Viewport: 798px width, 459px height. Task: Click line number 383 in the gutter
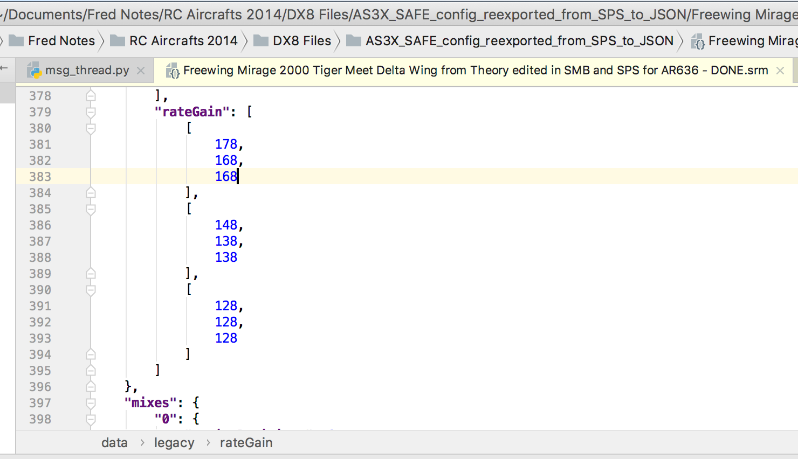click(40, 177)
